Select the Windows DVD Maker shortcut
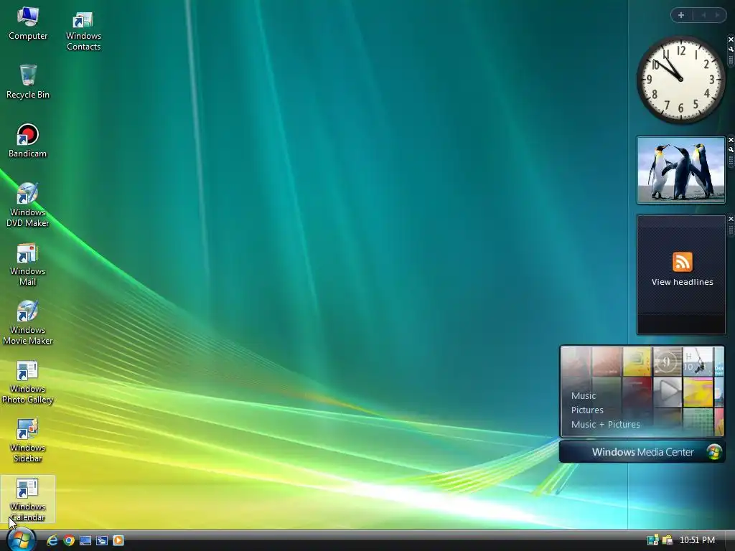The image size is (735, 551). tap(28, 204)
